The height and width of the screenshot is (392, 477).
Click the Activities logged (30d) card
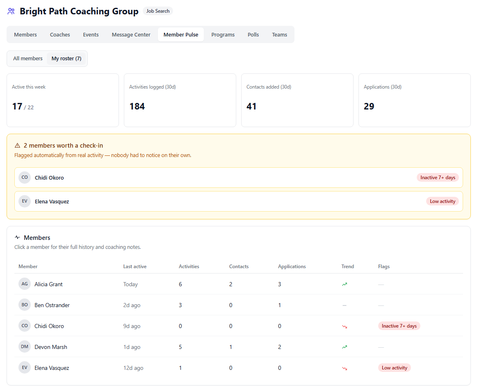coord(180,100)
